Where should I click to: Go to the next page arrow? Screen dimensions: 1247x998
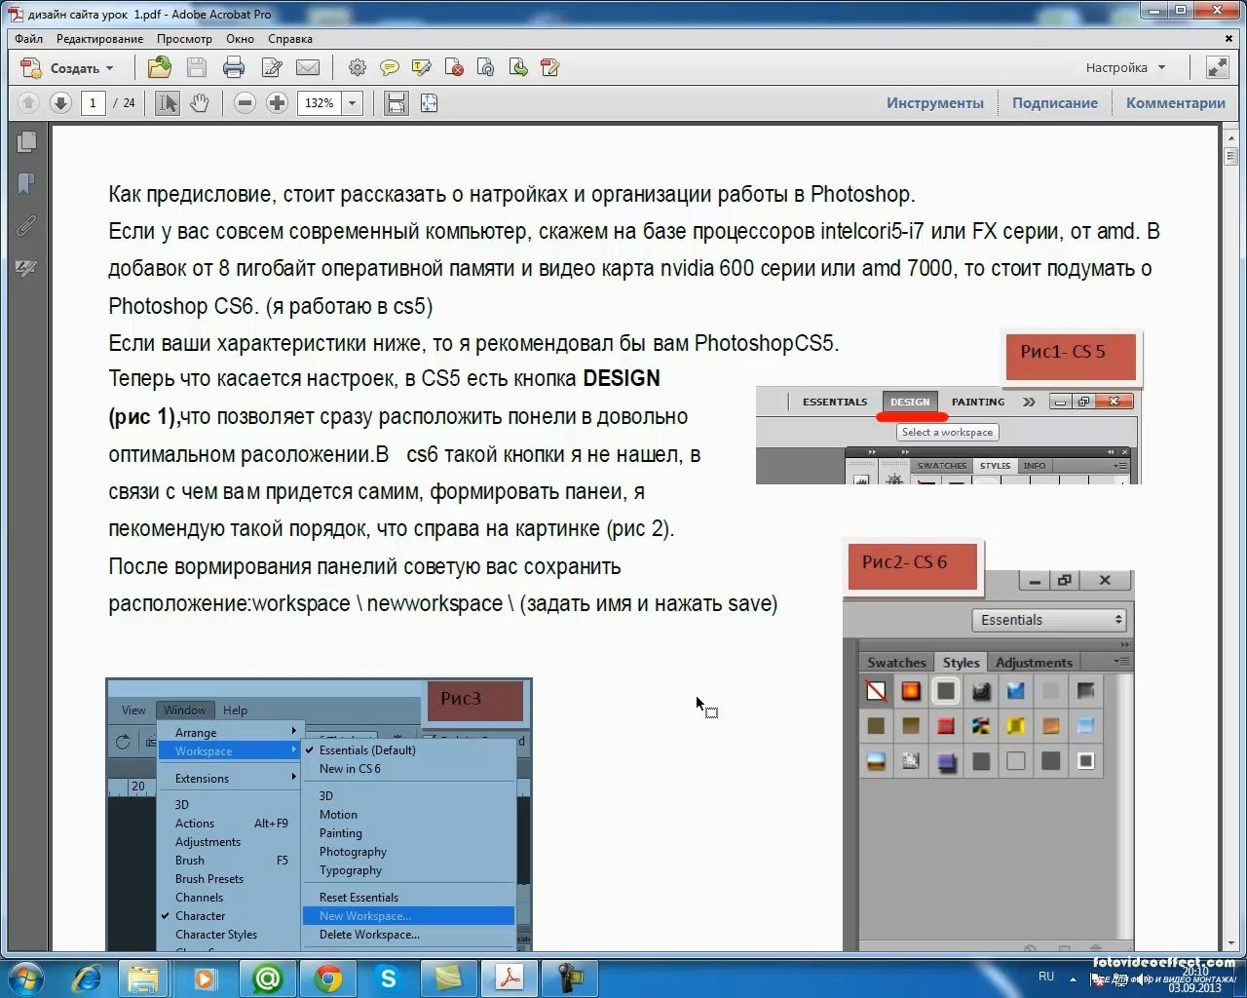[x=60, y=102]
